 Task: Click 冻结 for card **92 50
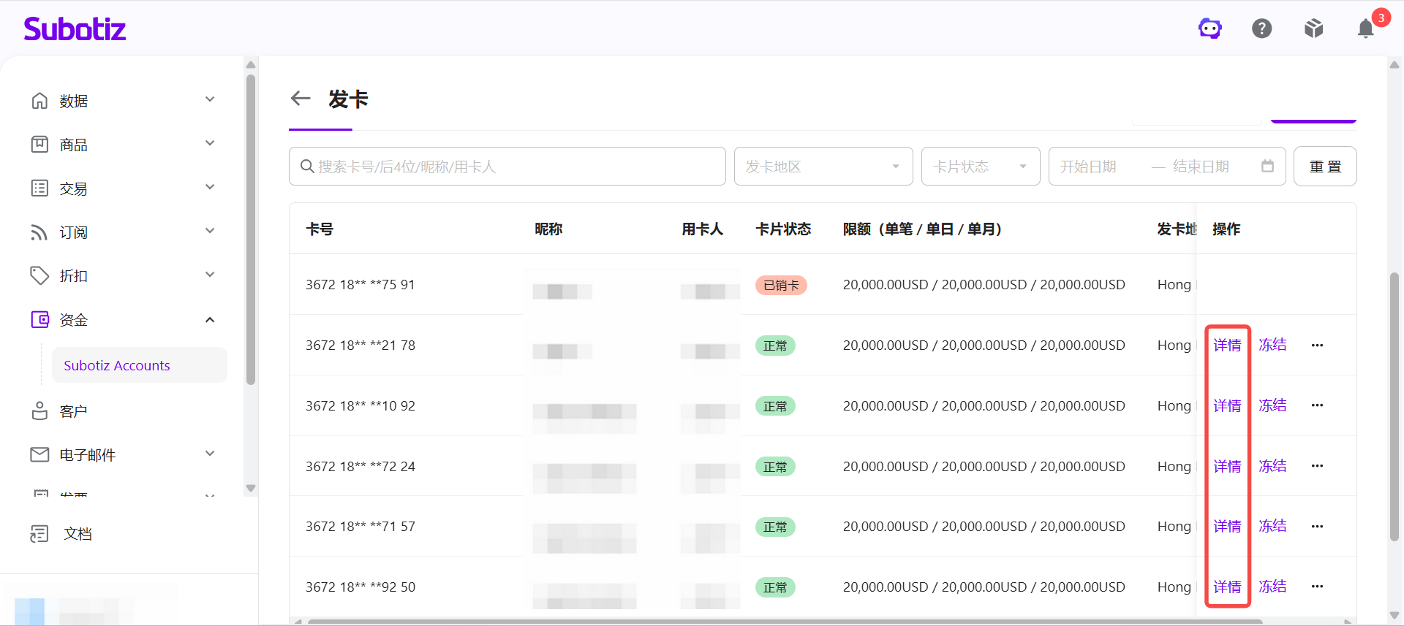click(1272, 587)
